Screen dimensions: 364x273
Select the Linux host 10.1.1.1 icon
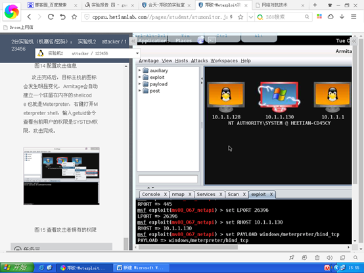332,97
